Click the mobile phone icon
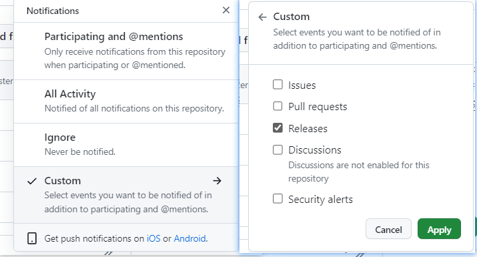Viewport: 477px width, 257px height. tap(32, 238)
